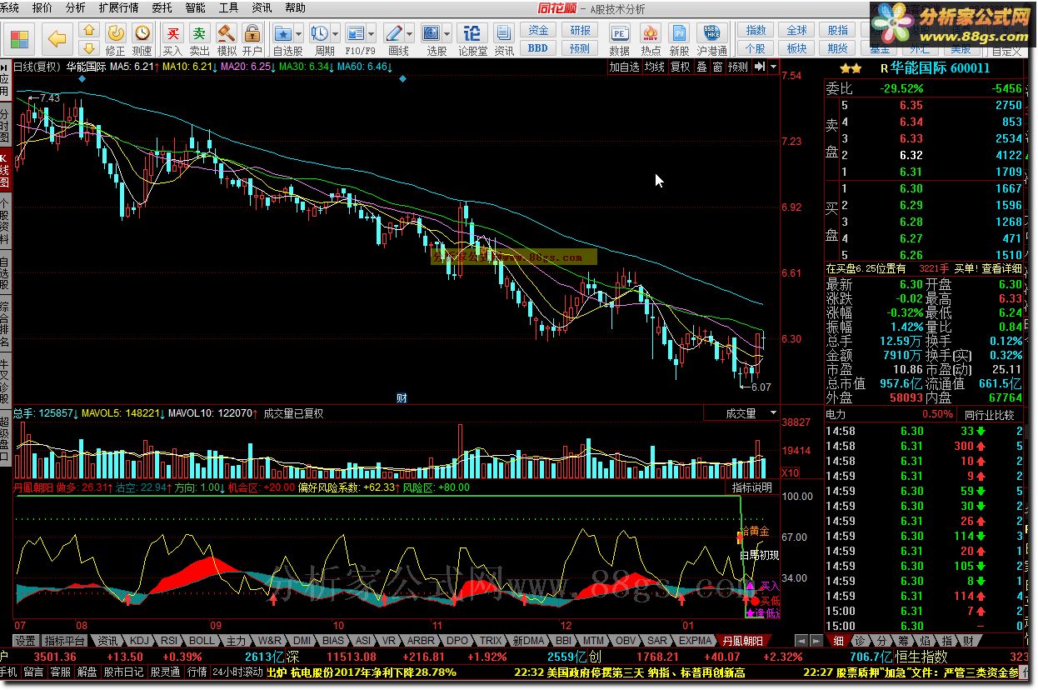Toggle the 均线 moving average display

click(656, 67)
